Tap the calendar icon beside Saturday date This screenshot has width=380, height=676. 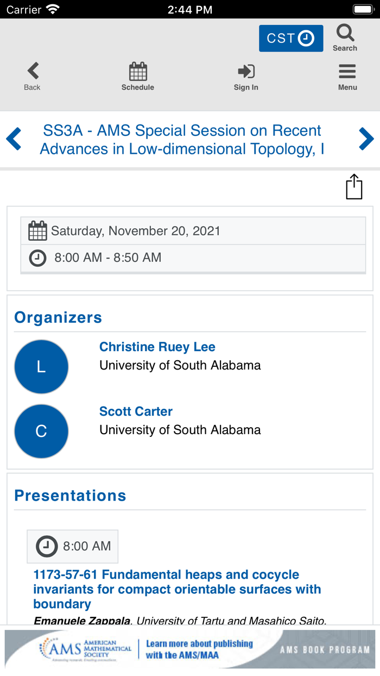pos(37,231)
